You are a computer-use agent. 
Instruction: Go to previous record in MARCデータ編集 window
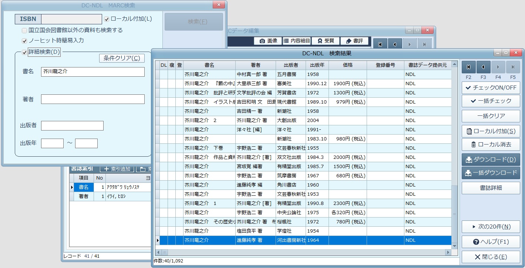(395, 44)
